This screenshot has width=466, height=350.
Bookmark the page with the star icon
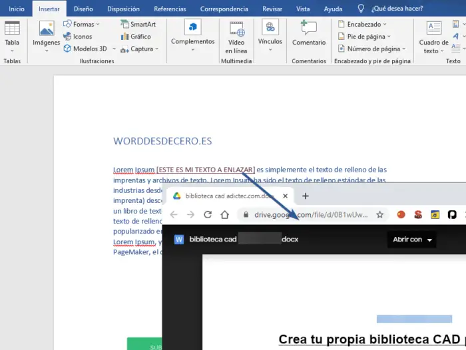pyautogui.click(x=380, y=214)
